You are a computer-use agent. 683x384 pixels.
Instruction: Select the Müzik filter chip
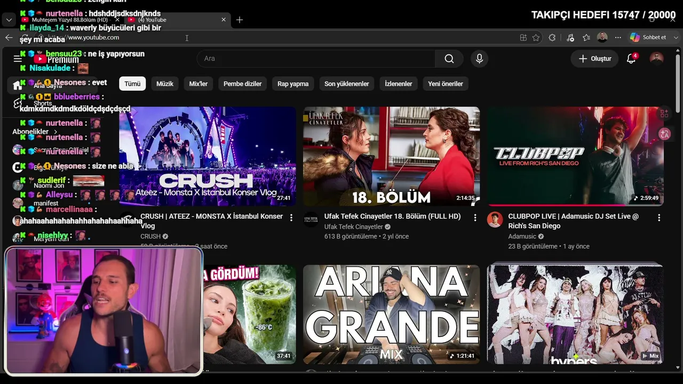click(165, 84)
